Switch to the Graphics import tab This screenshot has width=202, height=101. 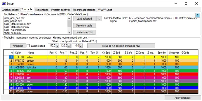[x=10, y=10]
